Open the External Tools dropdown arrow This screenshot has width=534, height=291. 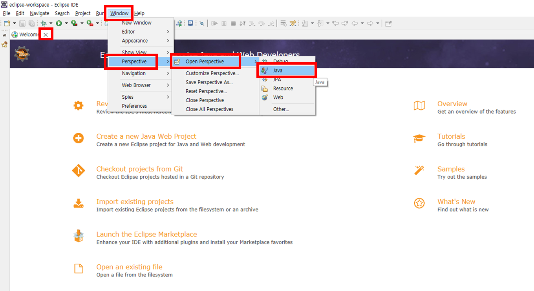coord(97,23)
